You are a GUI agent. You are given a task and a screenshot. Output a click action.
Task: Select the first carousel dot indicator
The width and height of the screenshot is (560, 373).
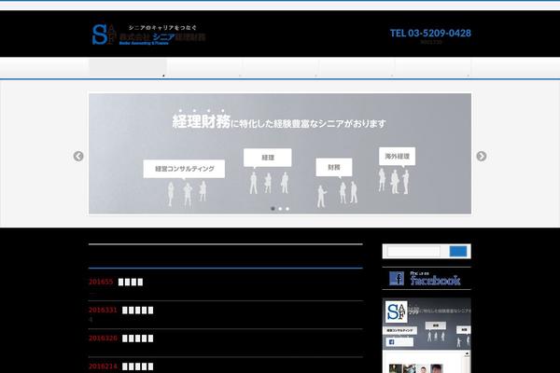point(273,209)
